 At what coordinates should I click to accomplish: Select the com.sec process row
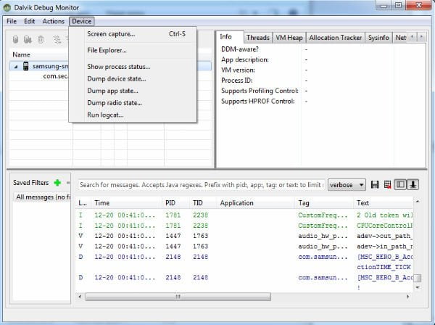[x=56, y=76]
